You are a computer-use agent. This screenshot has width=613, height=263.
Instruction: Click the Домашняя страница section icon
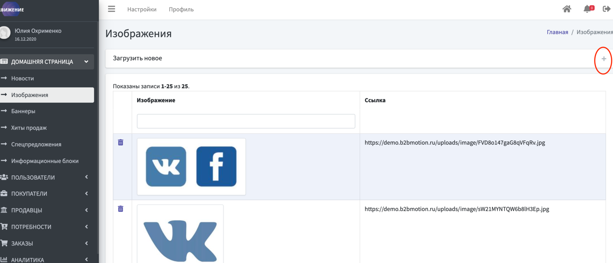click(x=4, y=62)
